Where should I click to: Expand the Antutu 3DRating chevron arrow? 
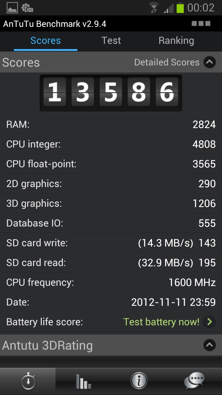210,345
